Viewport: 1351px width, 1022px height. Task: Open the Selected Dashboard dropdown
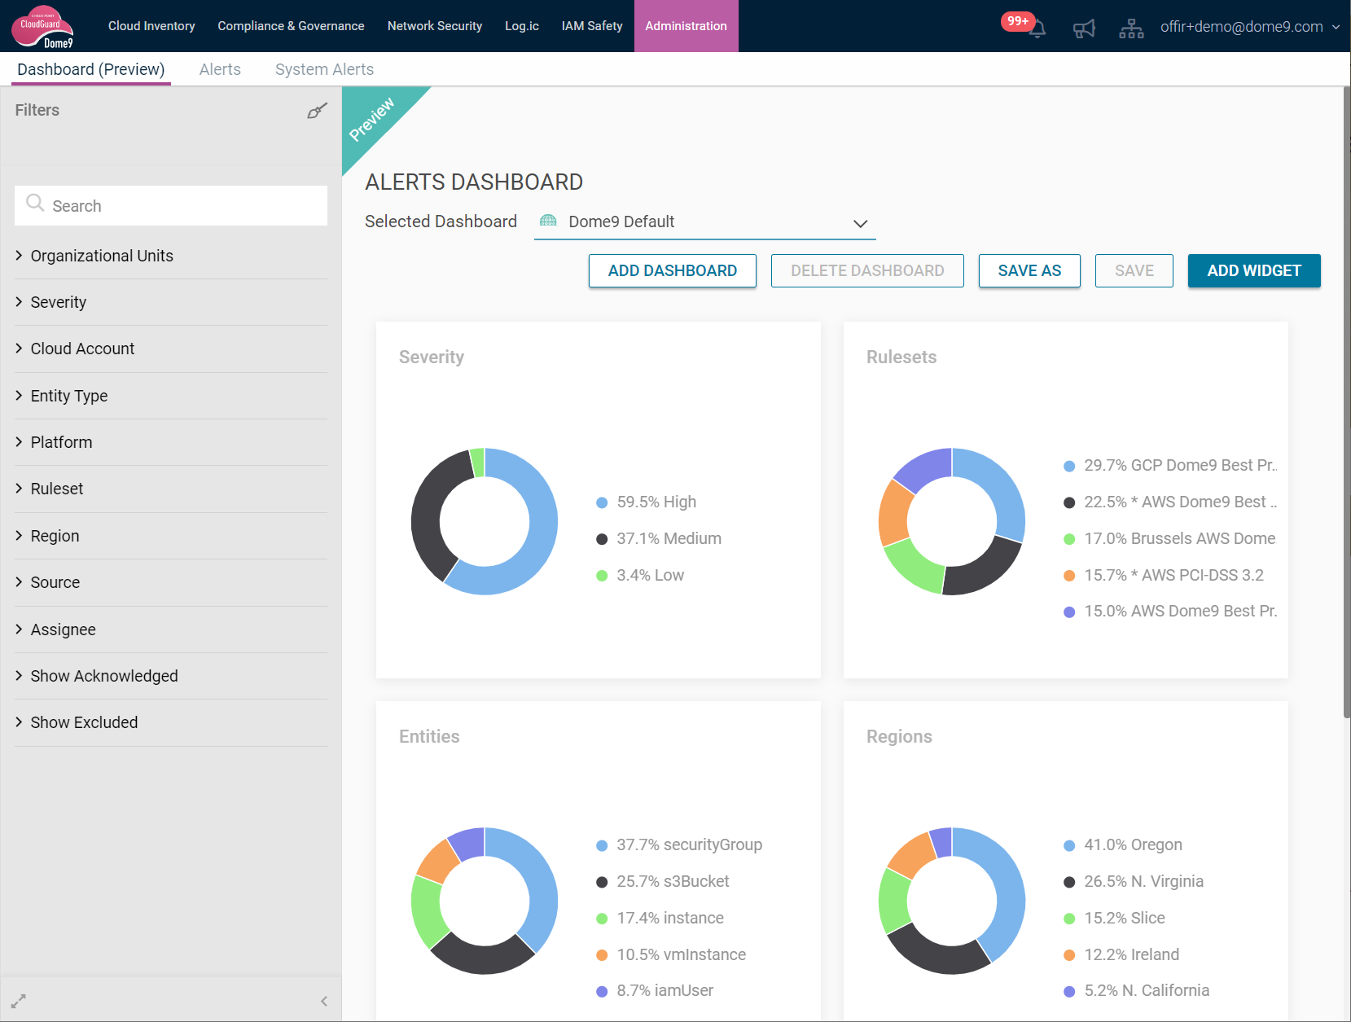pos(705,222)
